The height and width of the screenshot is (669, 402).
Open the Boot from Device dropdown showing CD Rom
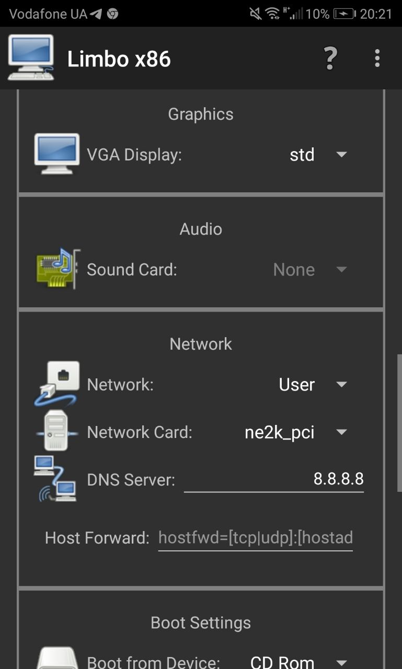pos(298,662)
